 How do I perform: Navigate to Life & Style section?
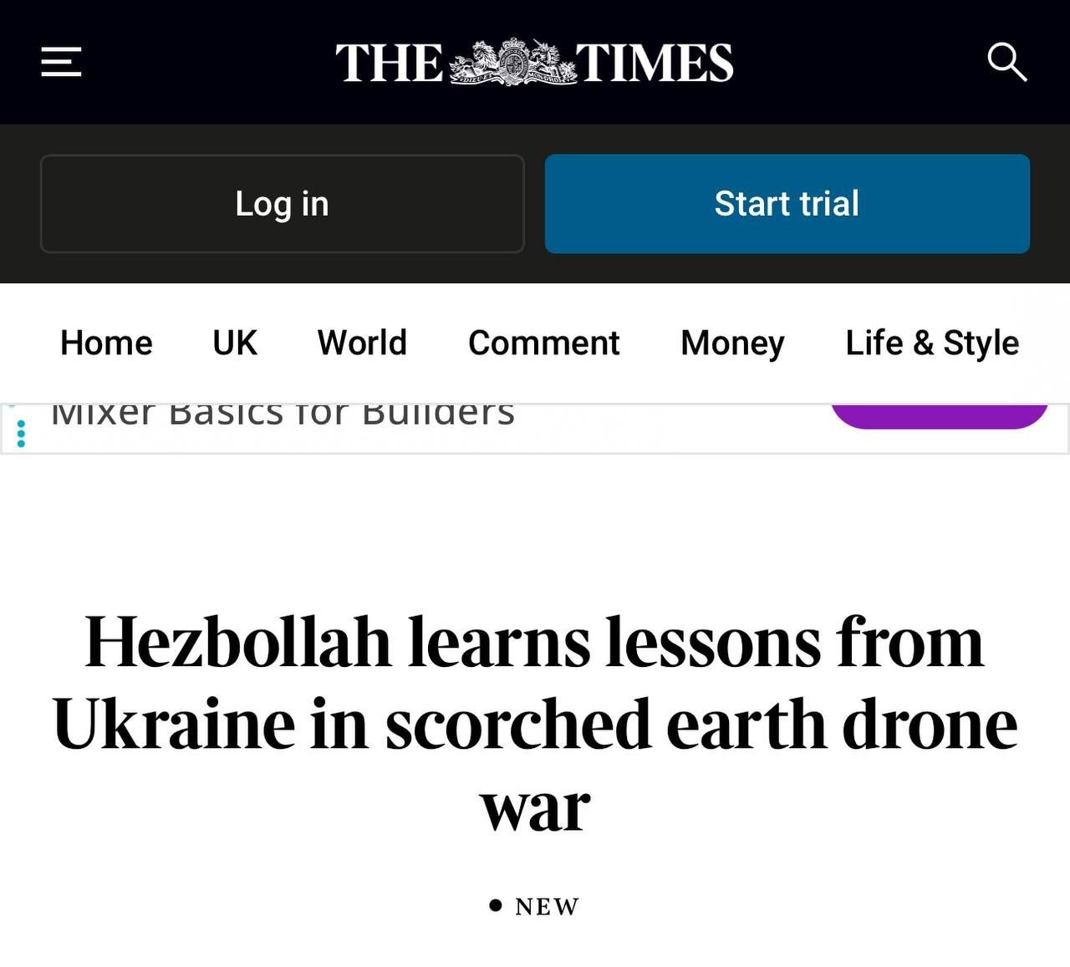point(932,343)
